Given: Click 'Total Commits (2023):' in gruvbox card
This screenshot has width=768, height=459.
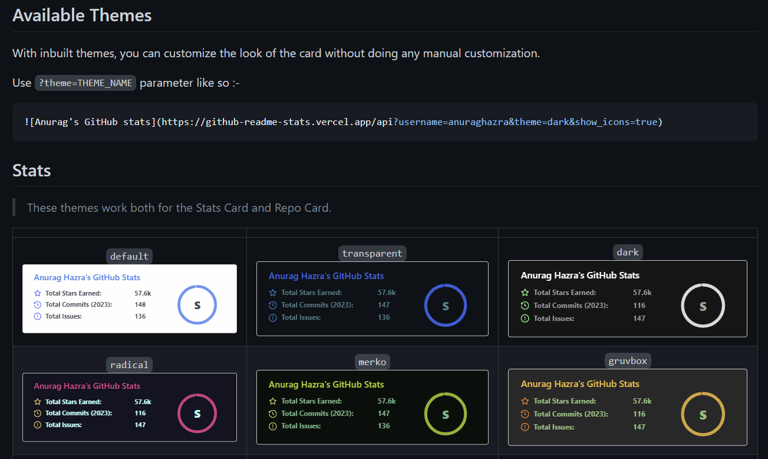Looking at the screenshot, I should (x=571, y=414).
